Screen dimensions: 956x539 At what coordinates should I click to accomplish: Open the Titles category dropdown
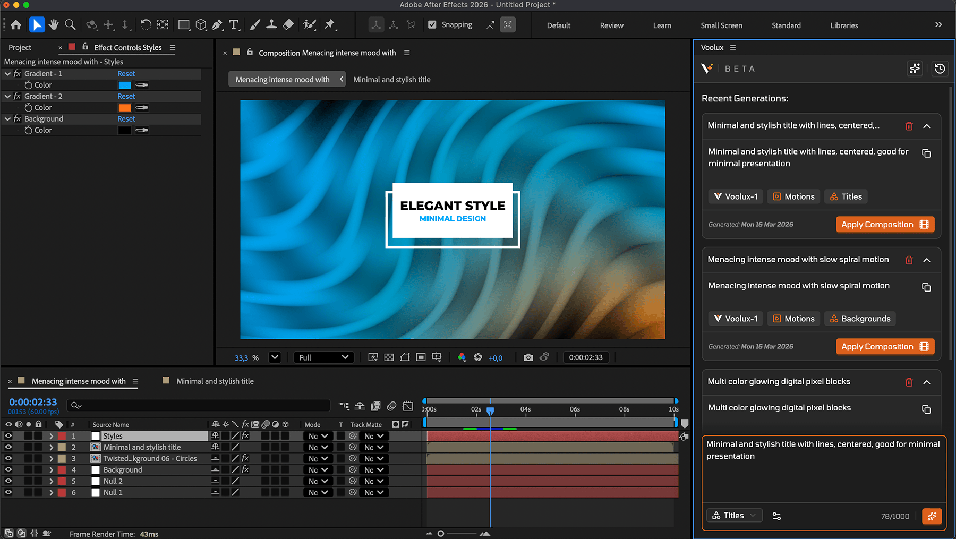coord(734,516)
